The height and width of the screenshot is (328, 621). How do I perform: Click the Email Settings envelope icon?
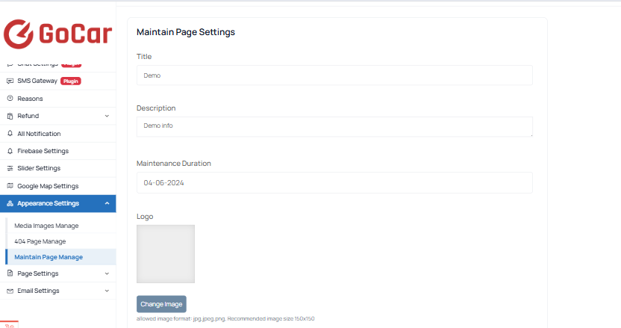pyautogui.click(x=10, y=291)
